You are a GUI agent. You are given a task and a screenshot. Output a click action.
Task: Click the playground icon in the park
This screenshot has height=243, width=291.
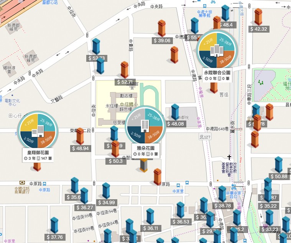point(261,82)
